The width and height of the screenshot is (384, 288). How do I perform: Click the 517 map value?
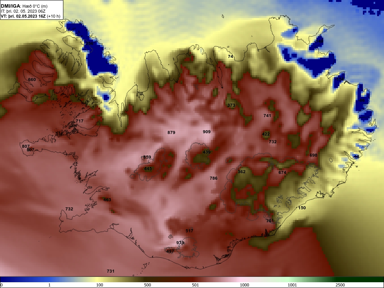pyautogui.click(x=189, y=231)
